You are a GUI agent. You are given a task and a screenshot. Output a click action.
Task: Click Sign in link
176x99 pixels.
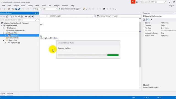(x=172, y=5)
